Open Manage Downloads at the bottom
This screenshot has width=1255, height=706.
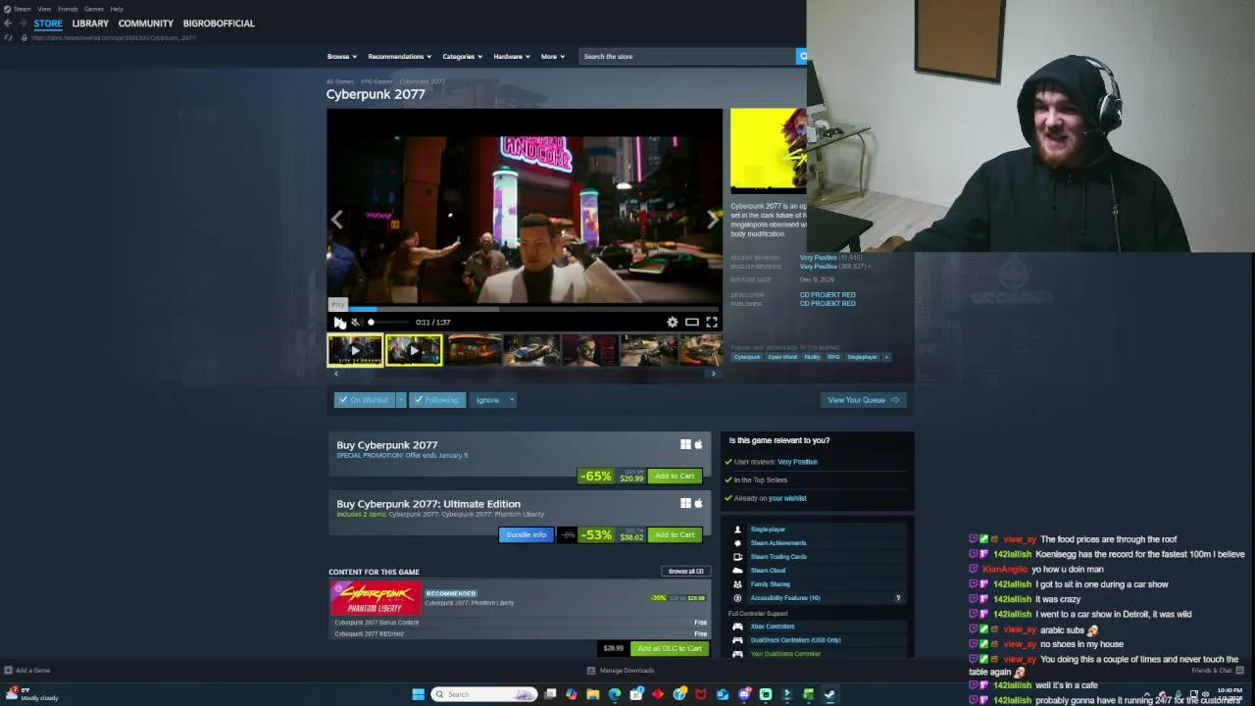tap(621, 671)
